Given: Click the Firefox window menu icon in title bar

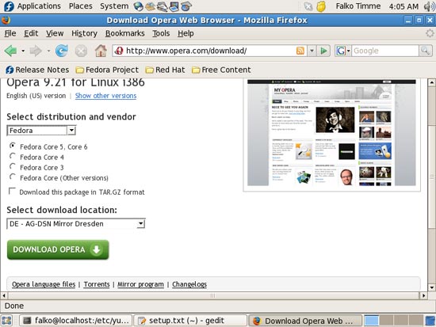Looking at the screenshot, I should coord(6,21).
